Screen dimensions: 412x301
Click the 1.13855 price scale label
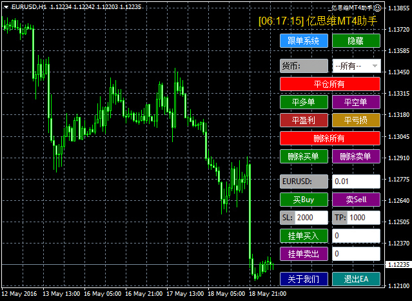(398, 8)
